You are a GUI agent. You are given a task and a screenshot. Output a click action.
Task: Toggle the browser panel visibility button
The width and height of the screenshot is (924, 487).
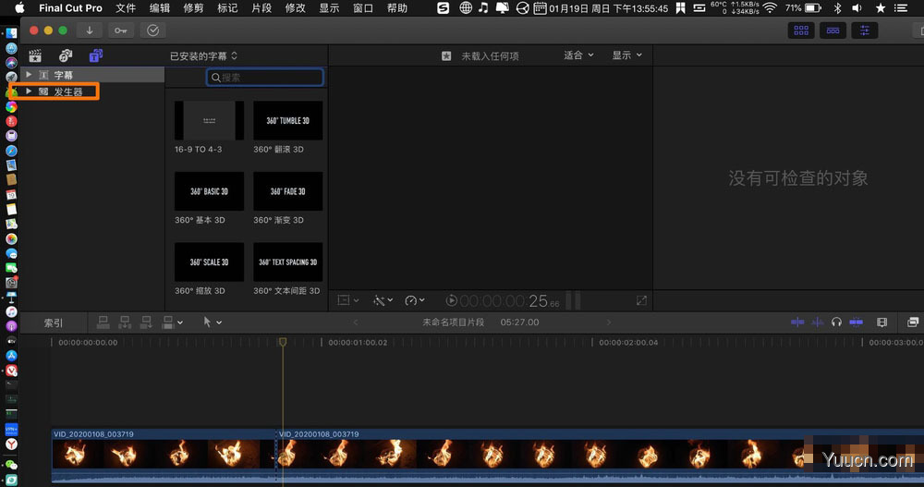pyautogui.click(x=801, y=30)
